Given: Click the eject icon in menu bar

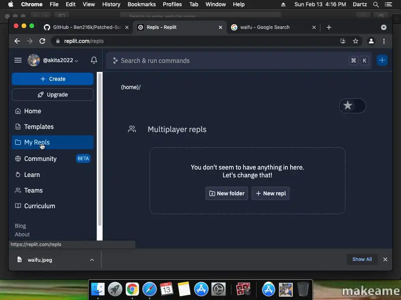Looking at the screenshot, I should coord(283,4).
